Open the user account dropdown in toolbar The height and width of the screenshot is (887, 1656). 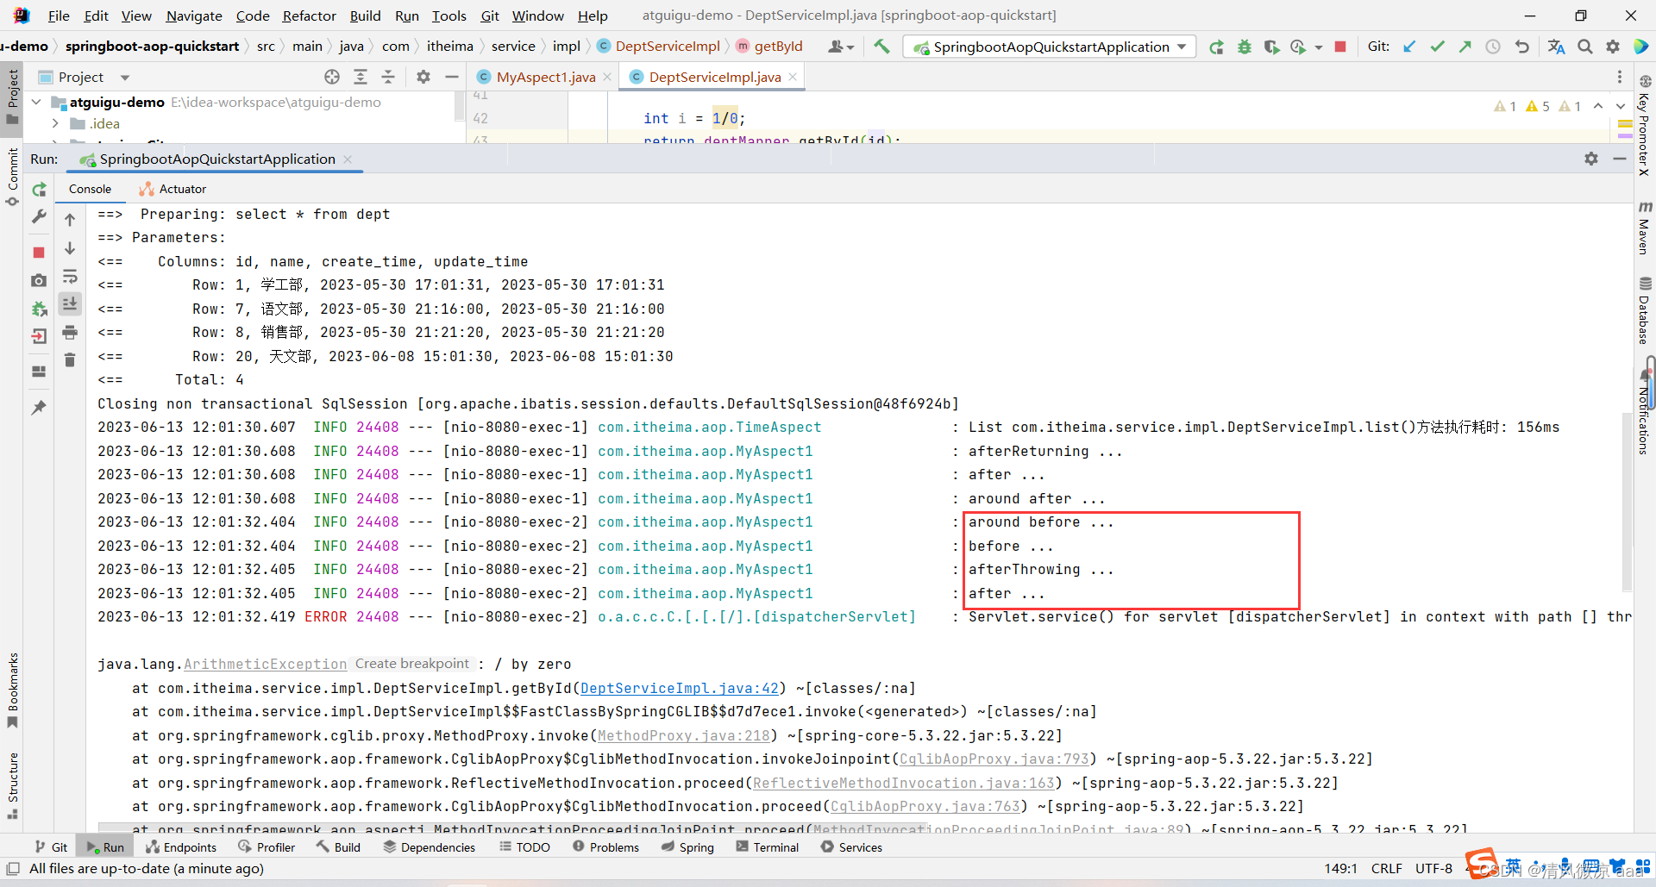tap(841, 47)
